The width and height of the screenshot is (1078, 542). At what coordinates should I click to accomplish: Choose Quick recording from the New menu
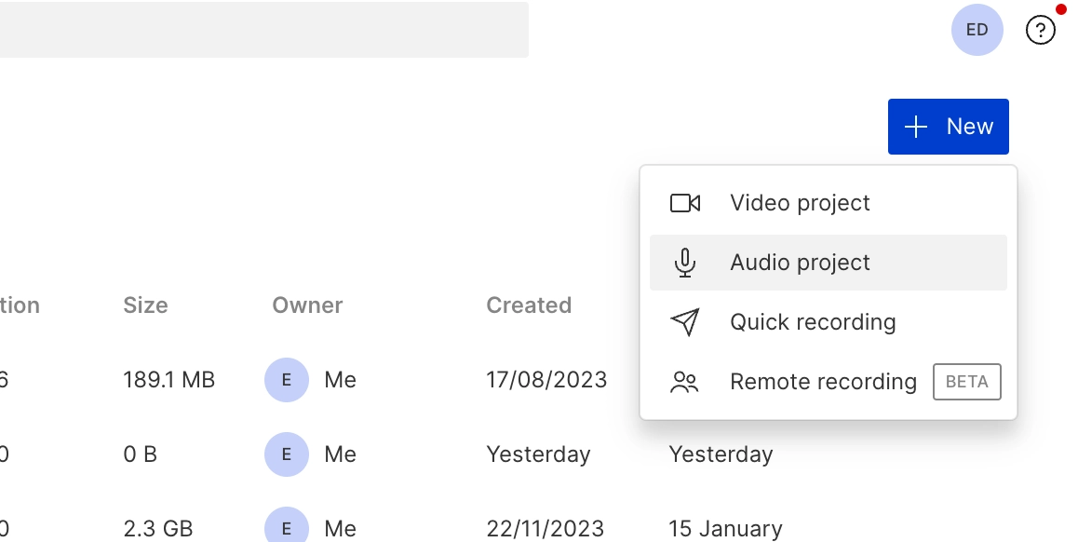click(x=813, y=321)
